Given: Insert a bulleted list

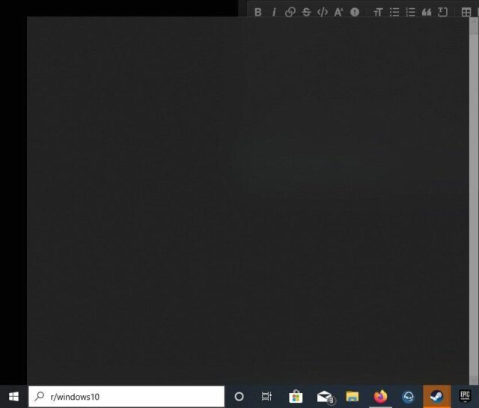Looking at the screenshot, I should click(x=394, y=12).
